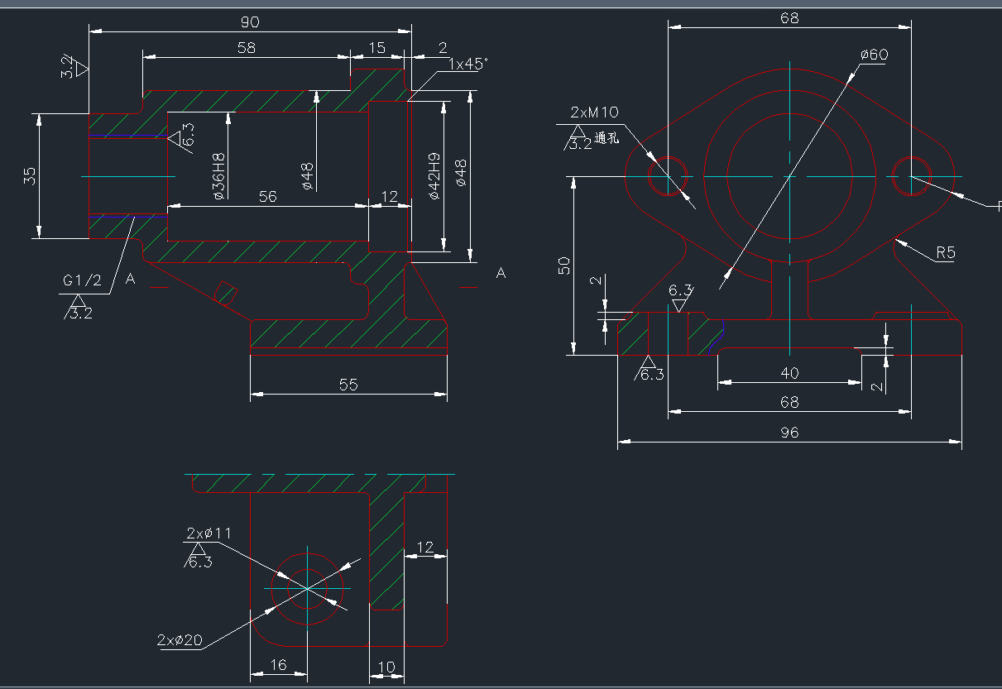Select the ø42H9 diameter dimension text
This screenshot has width=1002, height=689.
pyautogui.click(x=433, y=175)
